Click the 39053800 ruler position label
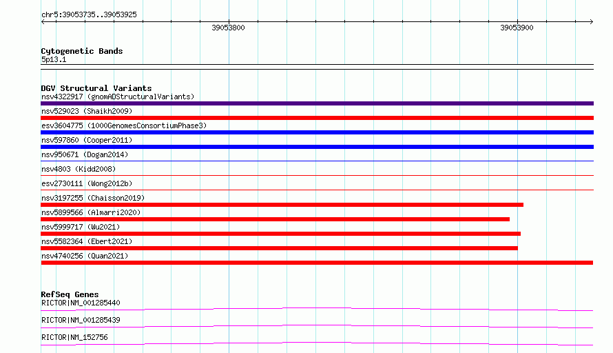Viewport: 613px width, 353px height. tap(228, 28)
